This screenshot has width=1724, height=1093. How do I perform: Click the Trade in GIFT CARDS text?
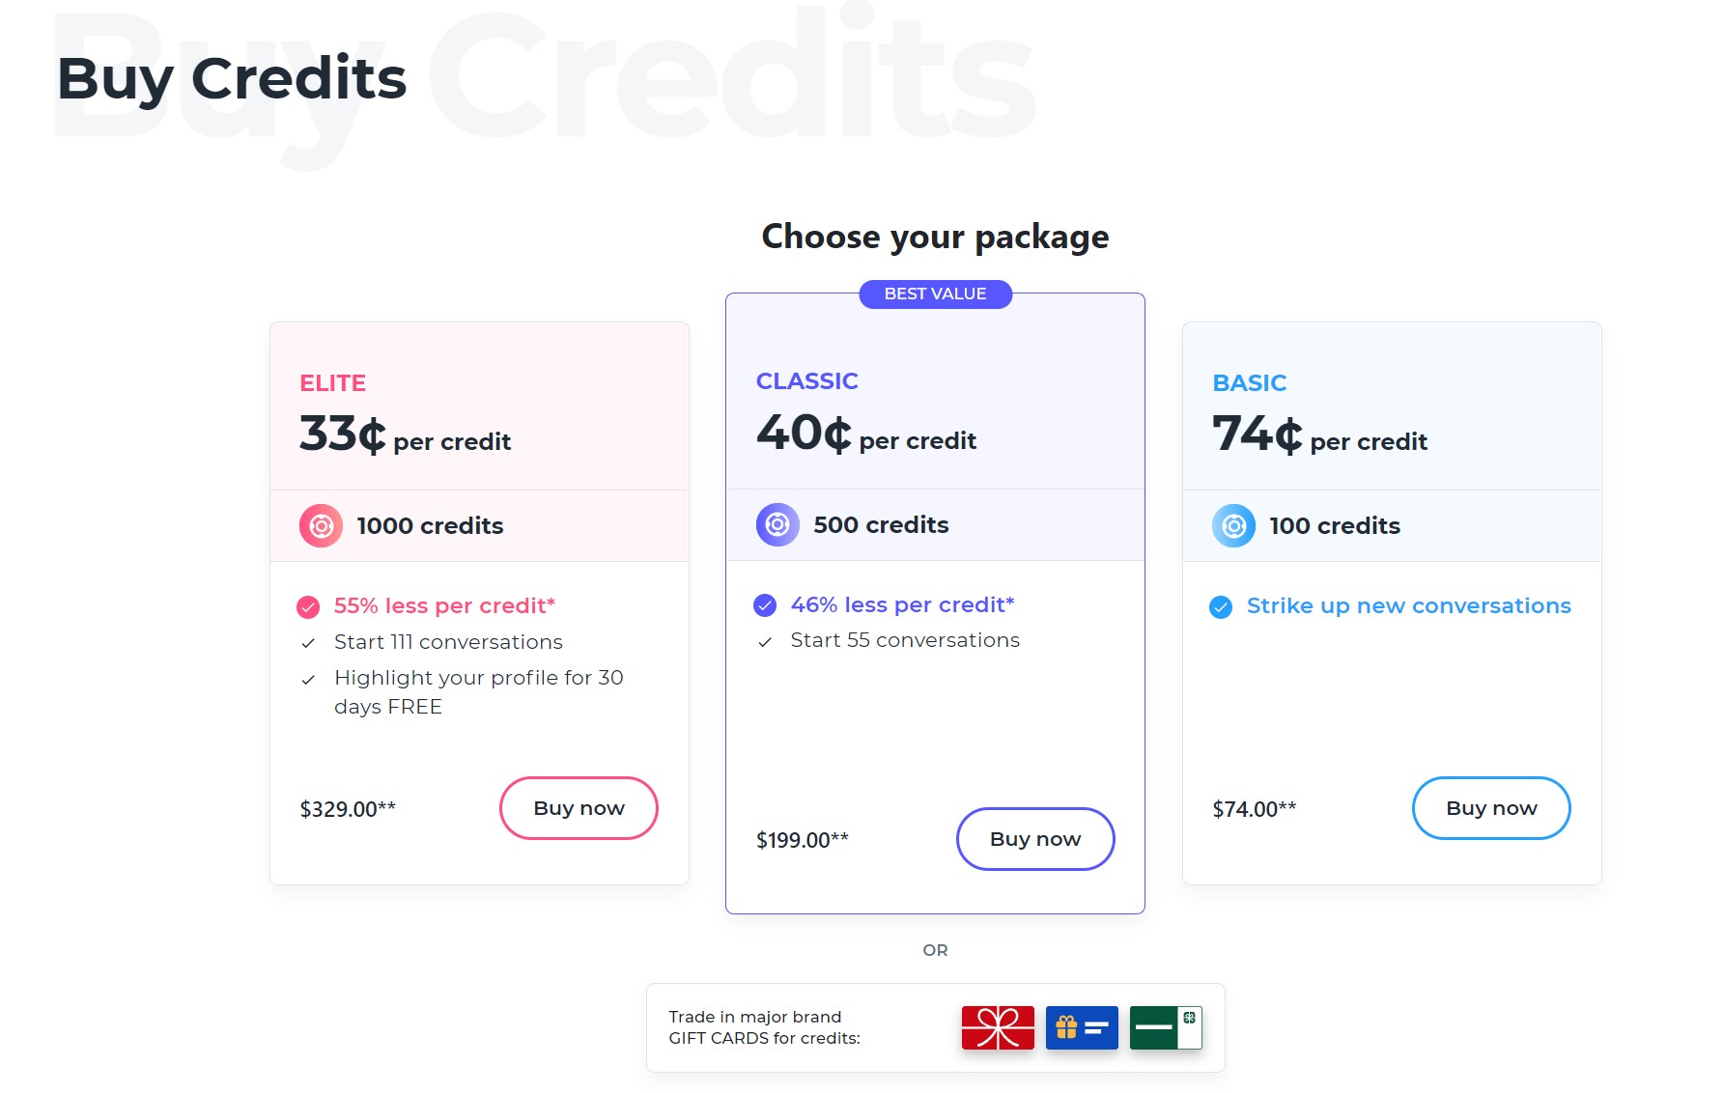tap(764, 1027)
